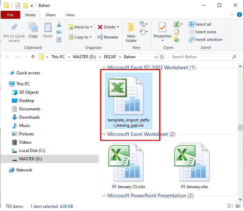Collapse the Excel 97-2003 Worksheet group
The height and width of the screenshot is (211, 244).
pos(104,67)
